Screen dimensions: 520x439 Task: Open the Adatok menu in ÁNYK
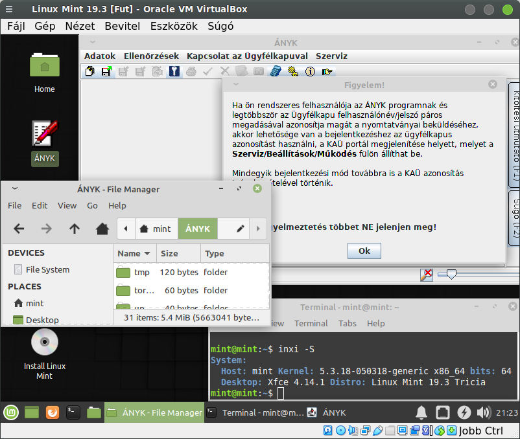click(100, 56)
